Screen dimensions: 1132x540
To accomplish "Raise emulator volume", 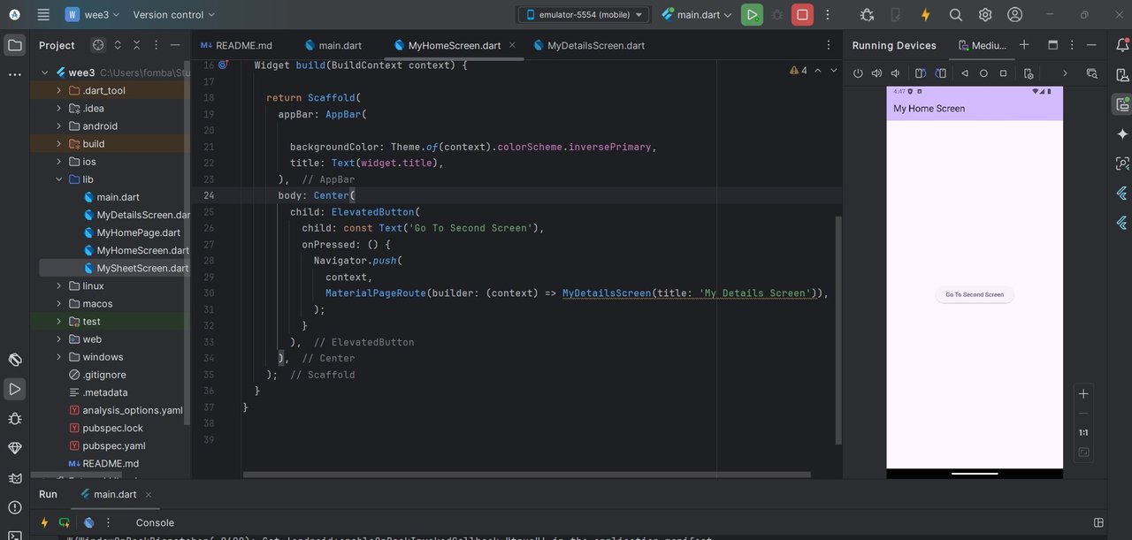I will click(x=876, y=73).
